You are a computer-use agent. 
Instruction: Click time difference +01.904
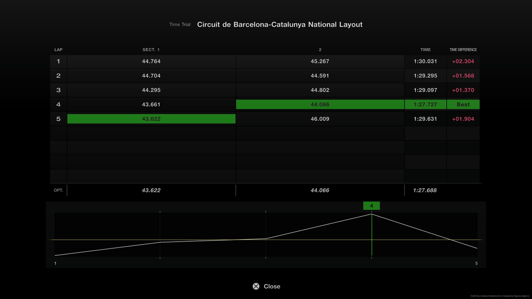point(463,119)
